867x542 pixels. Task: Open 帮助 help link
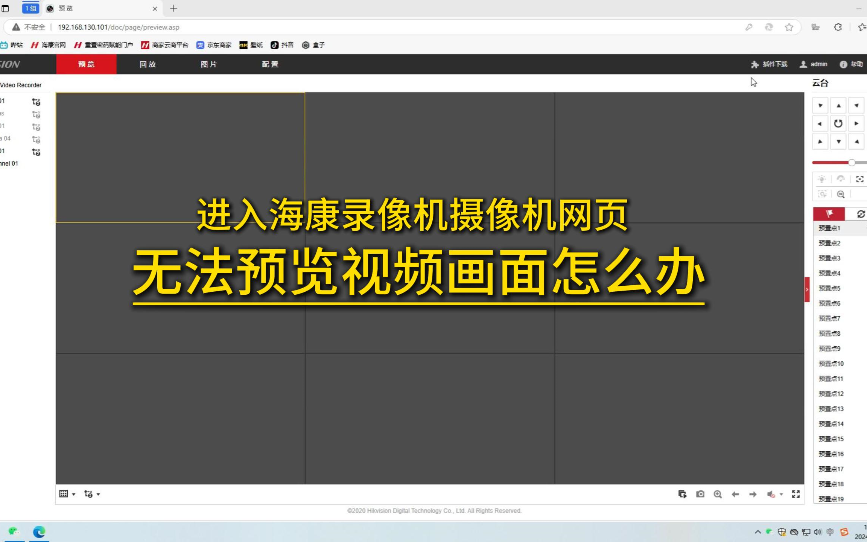pos(851,64)
